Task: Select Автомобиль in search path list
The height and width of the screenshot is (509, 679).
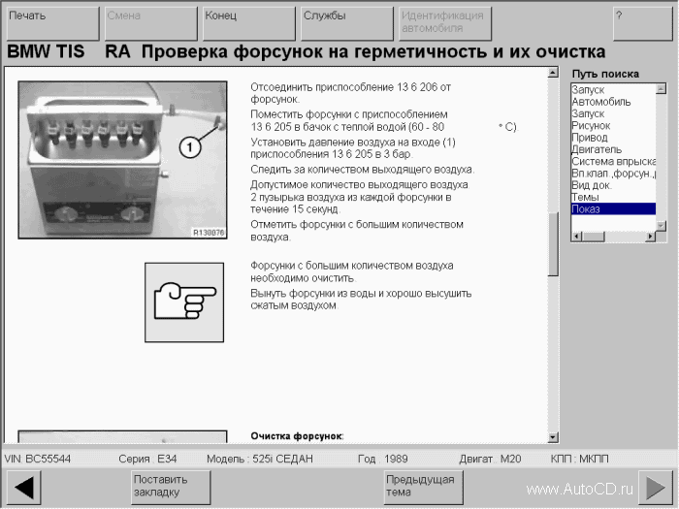Action: [x=601, y=102]
